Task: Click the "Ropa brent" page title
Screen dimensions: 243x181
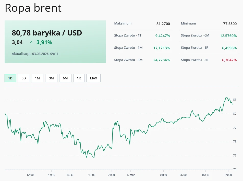Action: [33, 8]
